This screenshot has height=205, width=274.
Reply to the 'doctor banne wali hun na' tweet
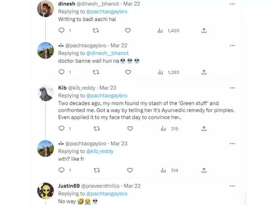point(62,72)
